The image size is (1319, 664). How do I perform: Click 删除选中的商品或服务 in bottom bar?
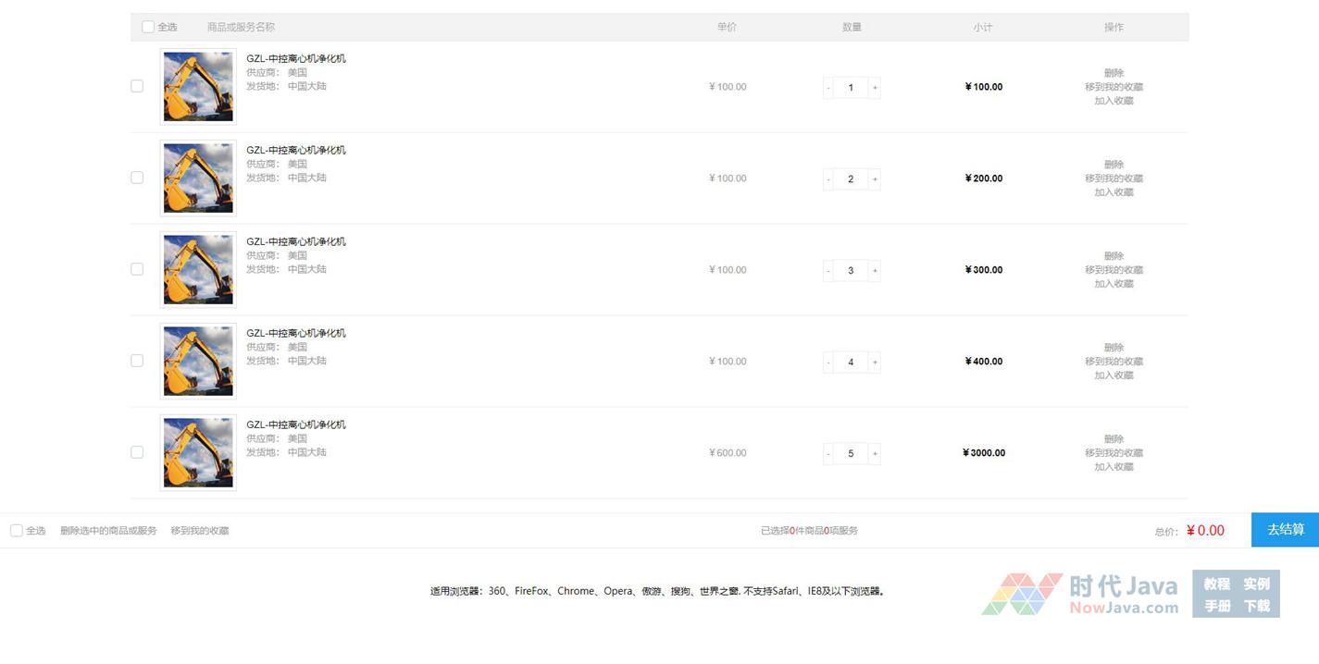click(x=108, y=531)
